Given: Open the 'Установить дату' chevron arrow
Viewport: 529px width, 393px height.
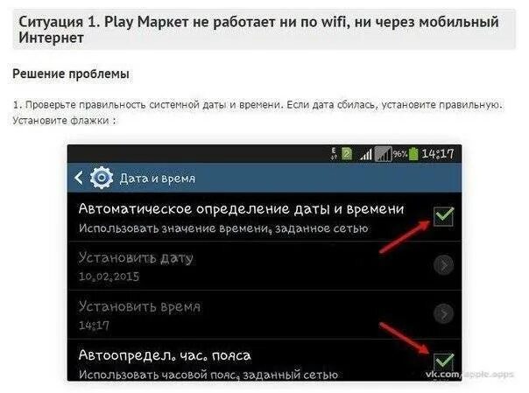Looking at the screenshot, I should tap(443, 265).
